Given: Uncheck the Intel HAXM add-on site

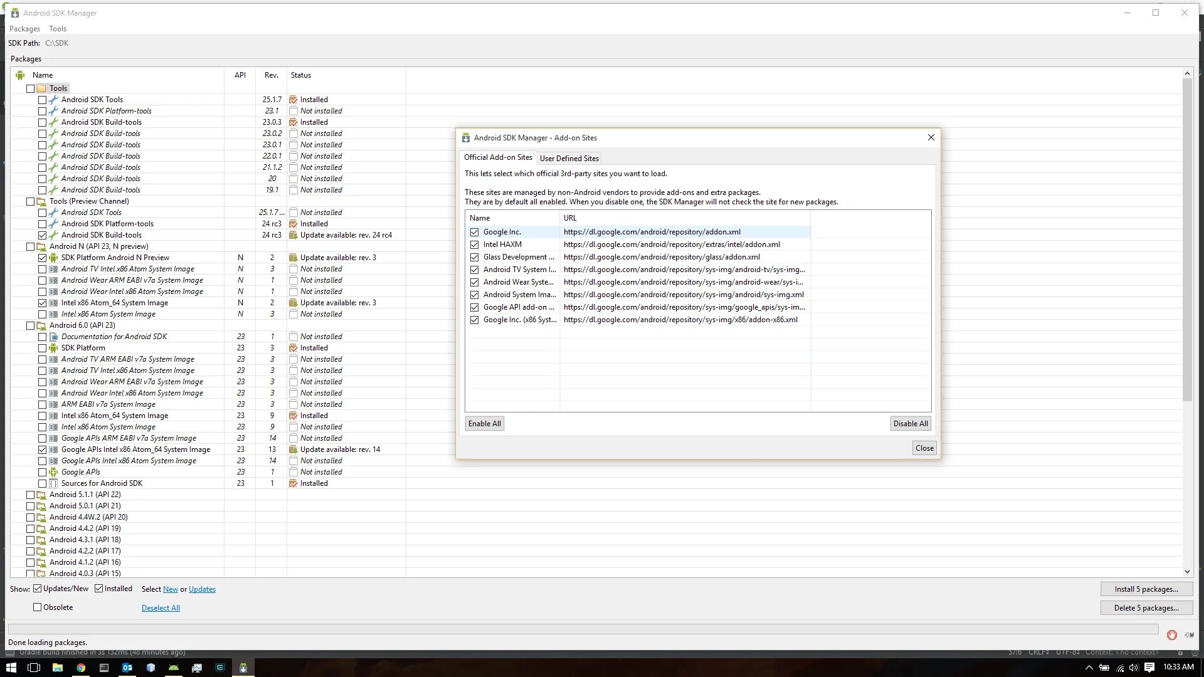Looking at the screenshot, I should [475, 244].
